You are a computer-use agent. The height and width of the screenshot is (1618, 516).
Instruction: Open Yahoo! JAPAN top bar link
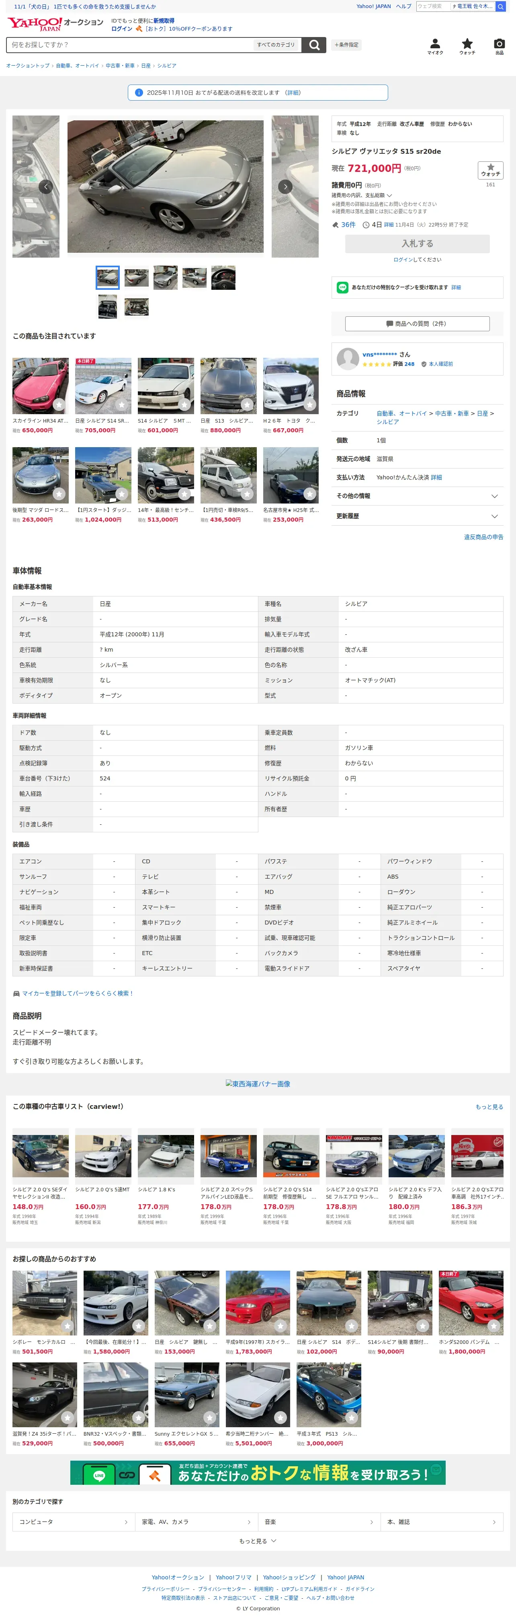point(374,6)
